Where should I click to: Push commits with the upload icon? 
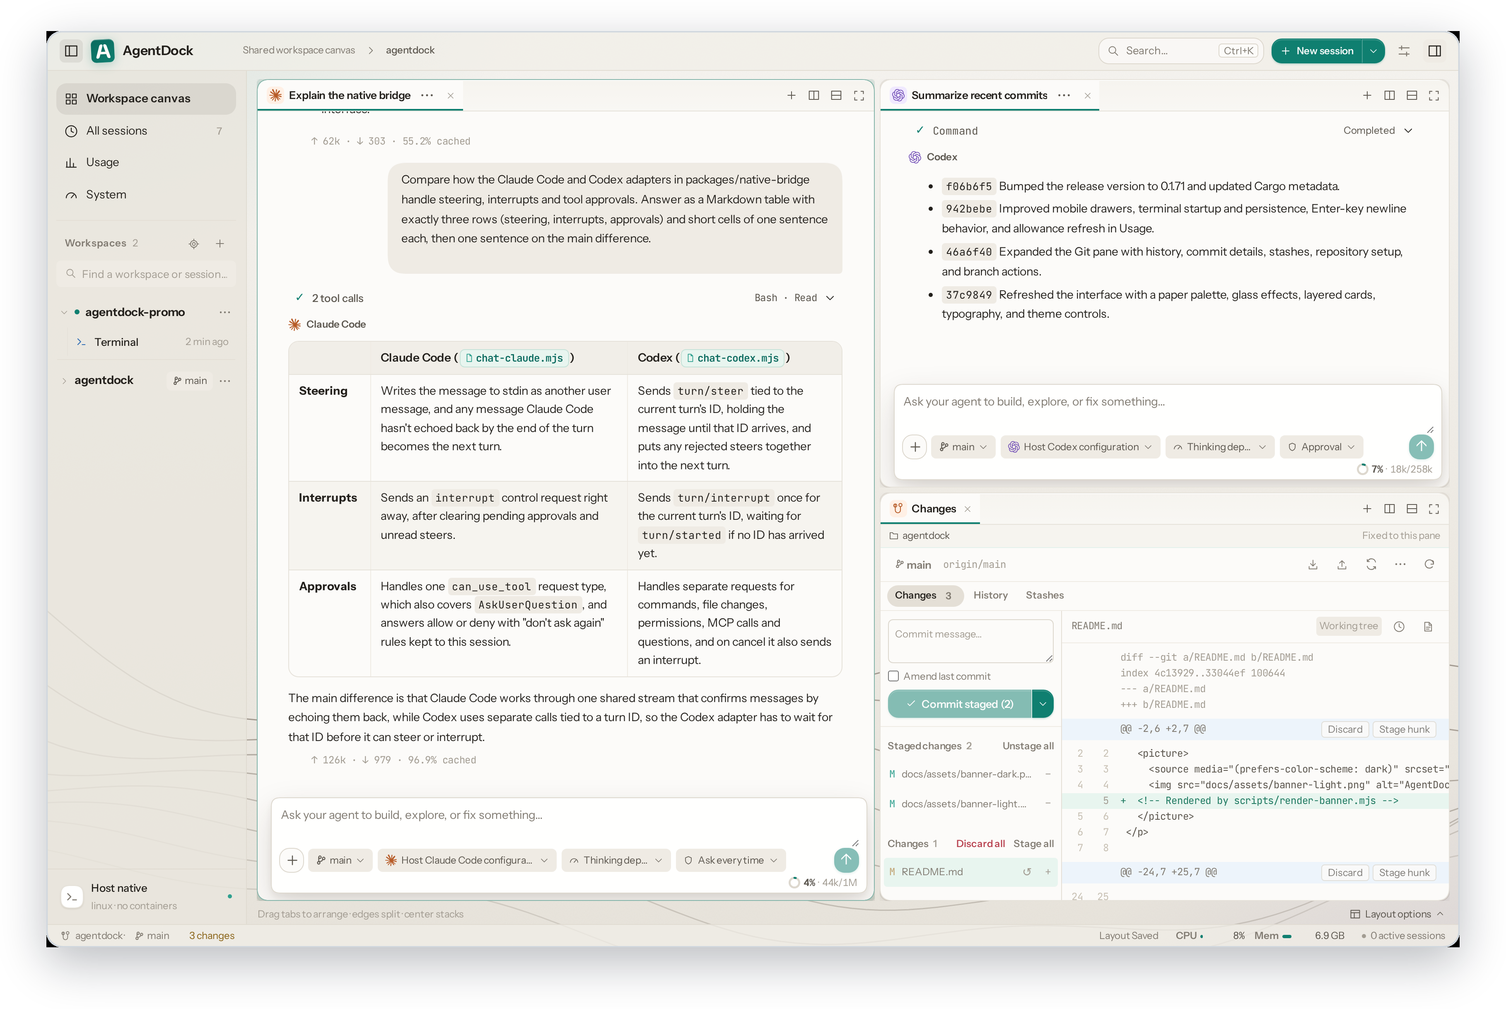coord(1341,564)
